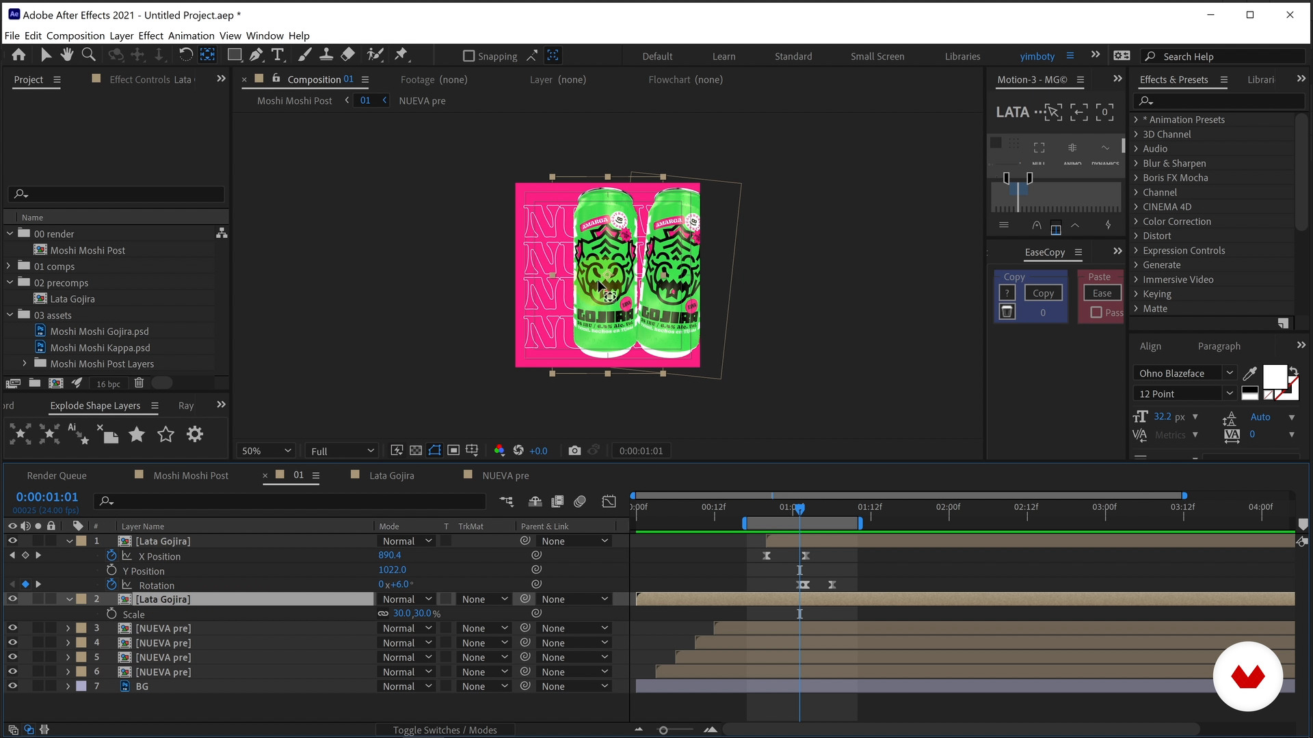Click the current time 0:00:01:01 in timeline
The image size is (1313, 738).
(47, 497)
